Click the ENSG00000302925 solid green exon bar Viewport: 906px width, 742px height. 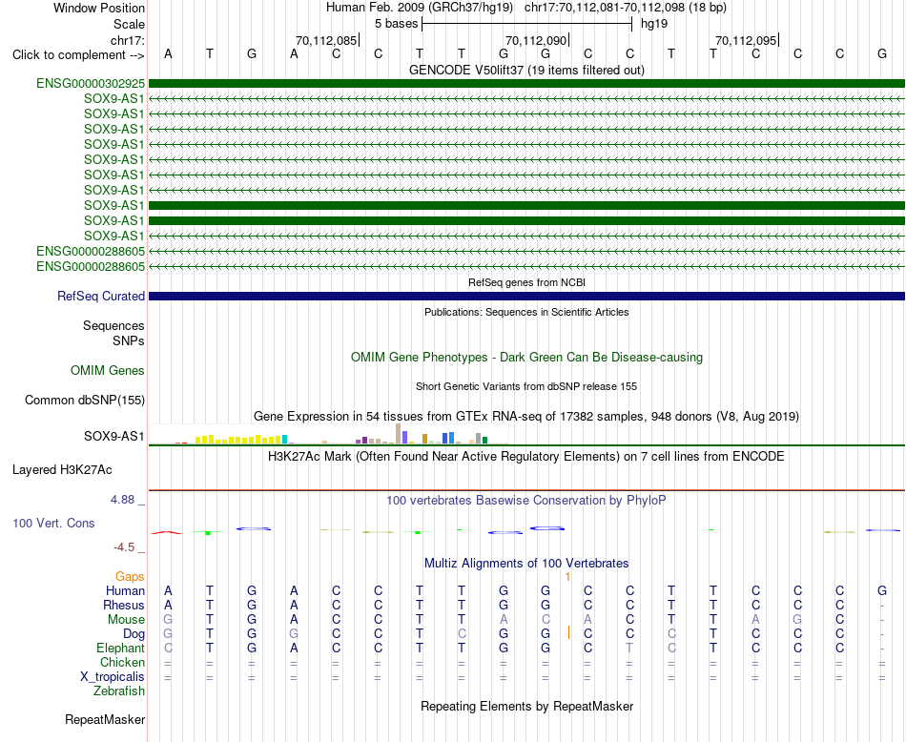[526, 84]
